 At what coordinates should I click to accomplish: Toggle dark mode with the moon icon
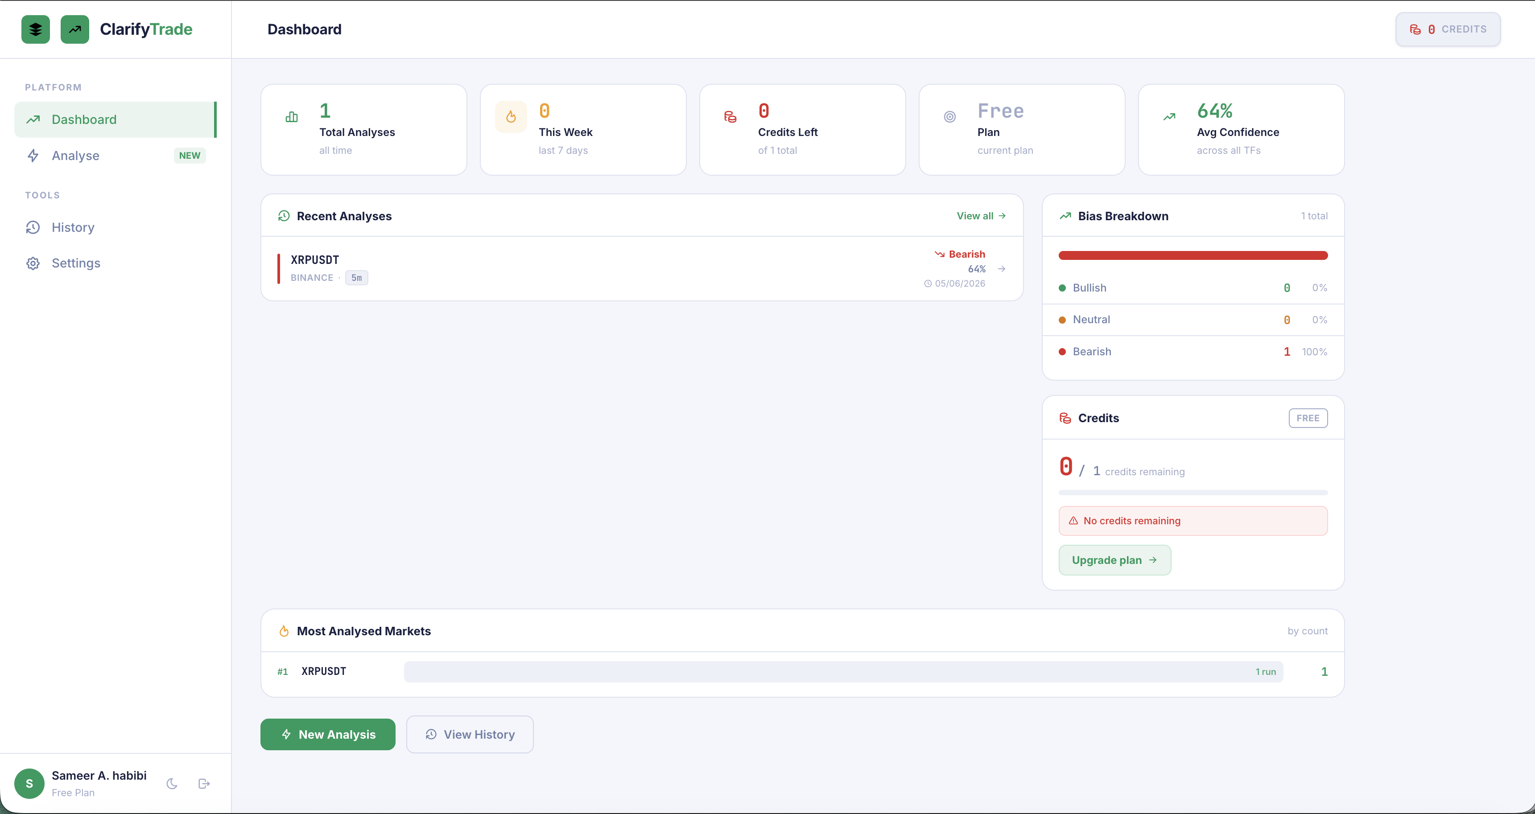pos(172,784)
